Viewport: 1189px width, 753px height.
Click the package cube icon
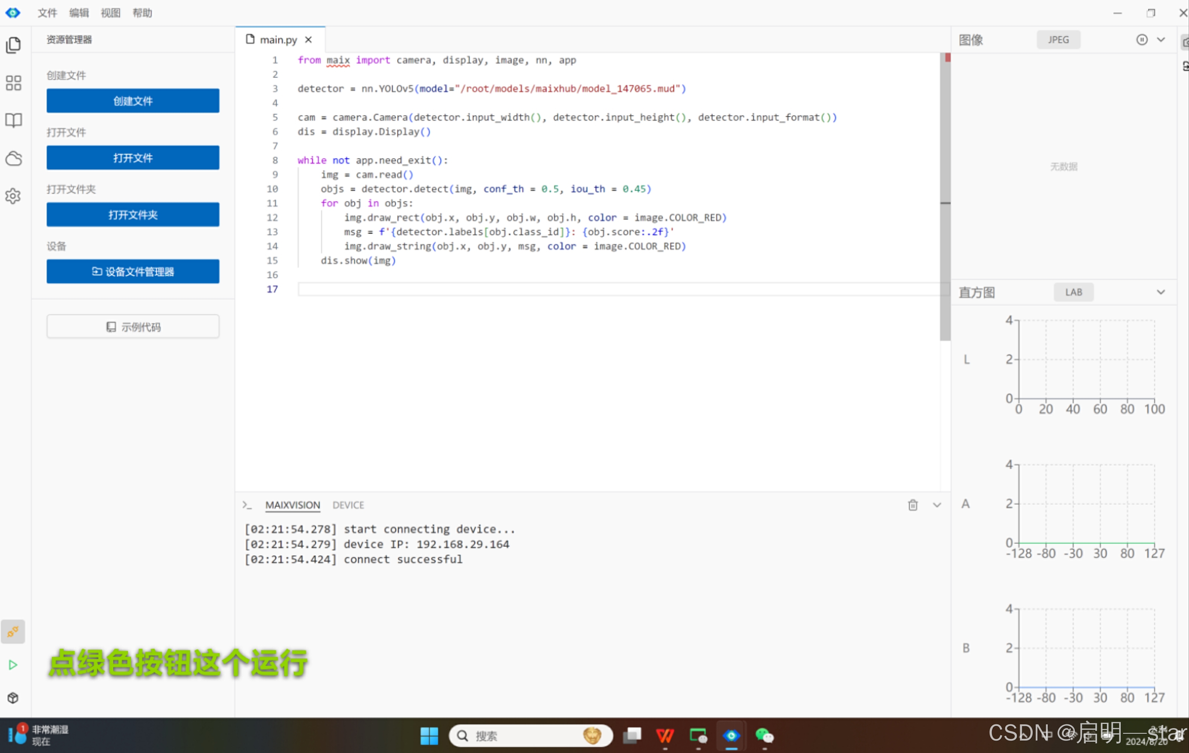[x=13, y=698]
